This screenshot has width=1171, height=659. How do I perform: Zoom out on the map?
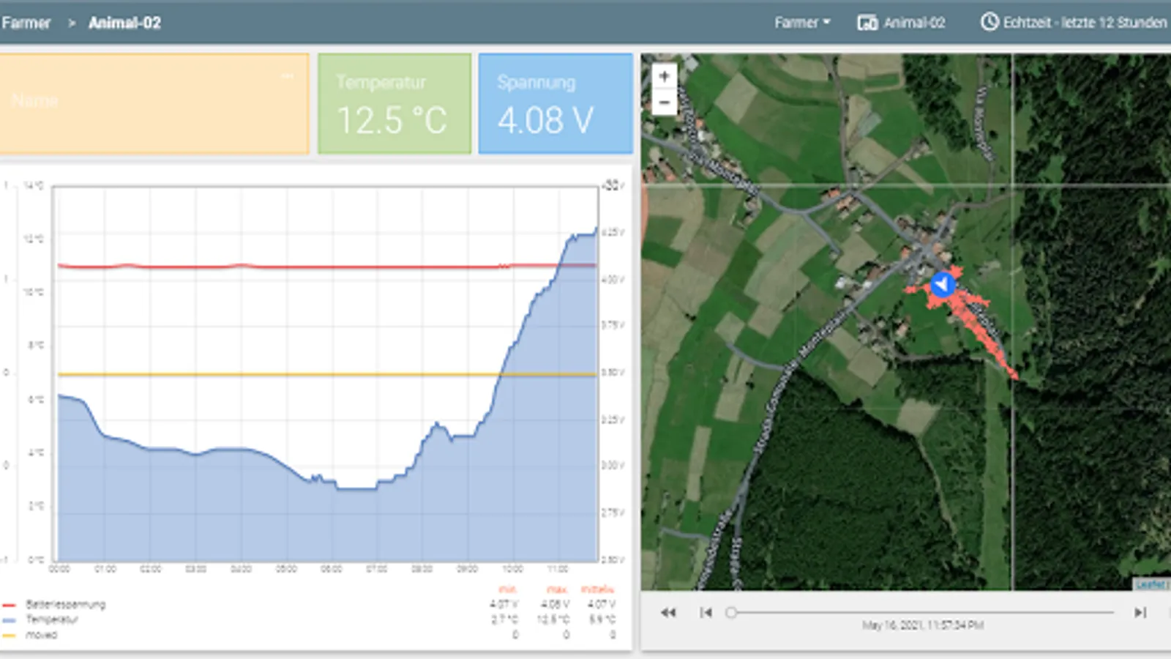pos(664,102)
